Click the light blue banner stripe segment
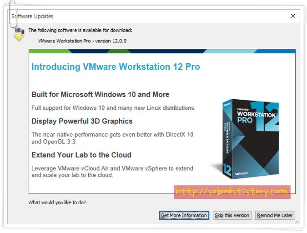This screenshot has height=233, width=307. [230, 51]
